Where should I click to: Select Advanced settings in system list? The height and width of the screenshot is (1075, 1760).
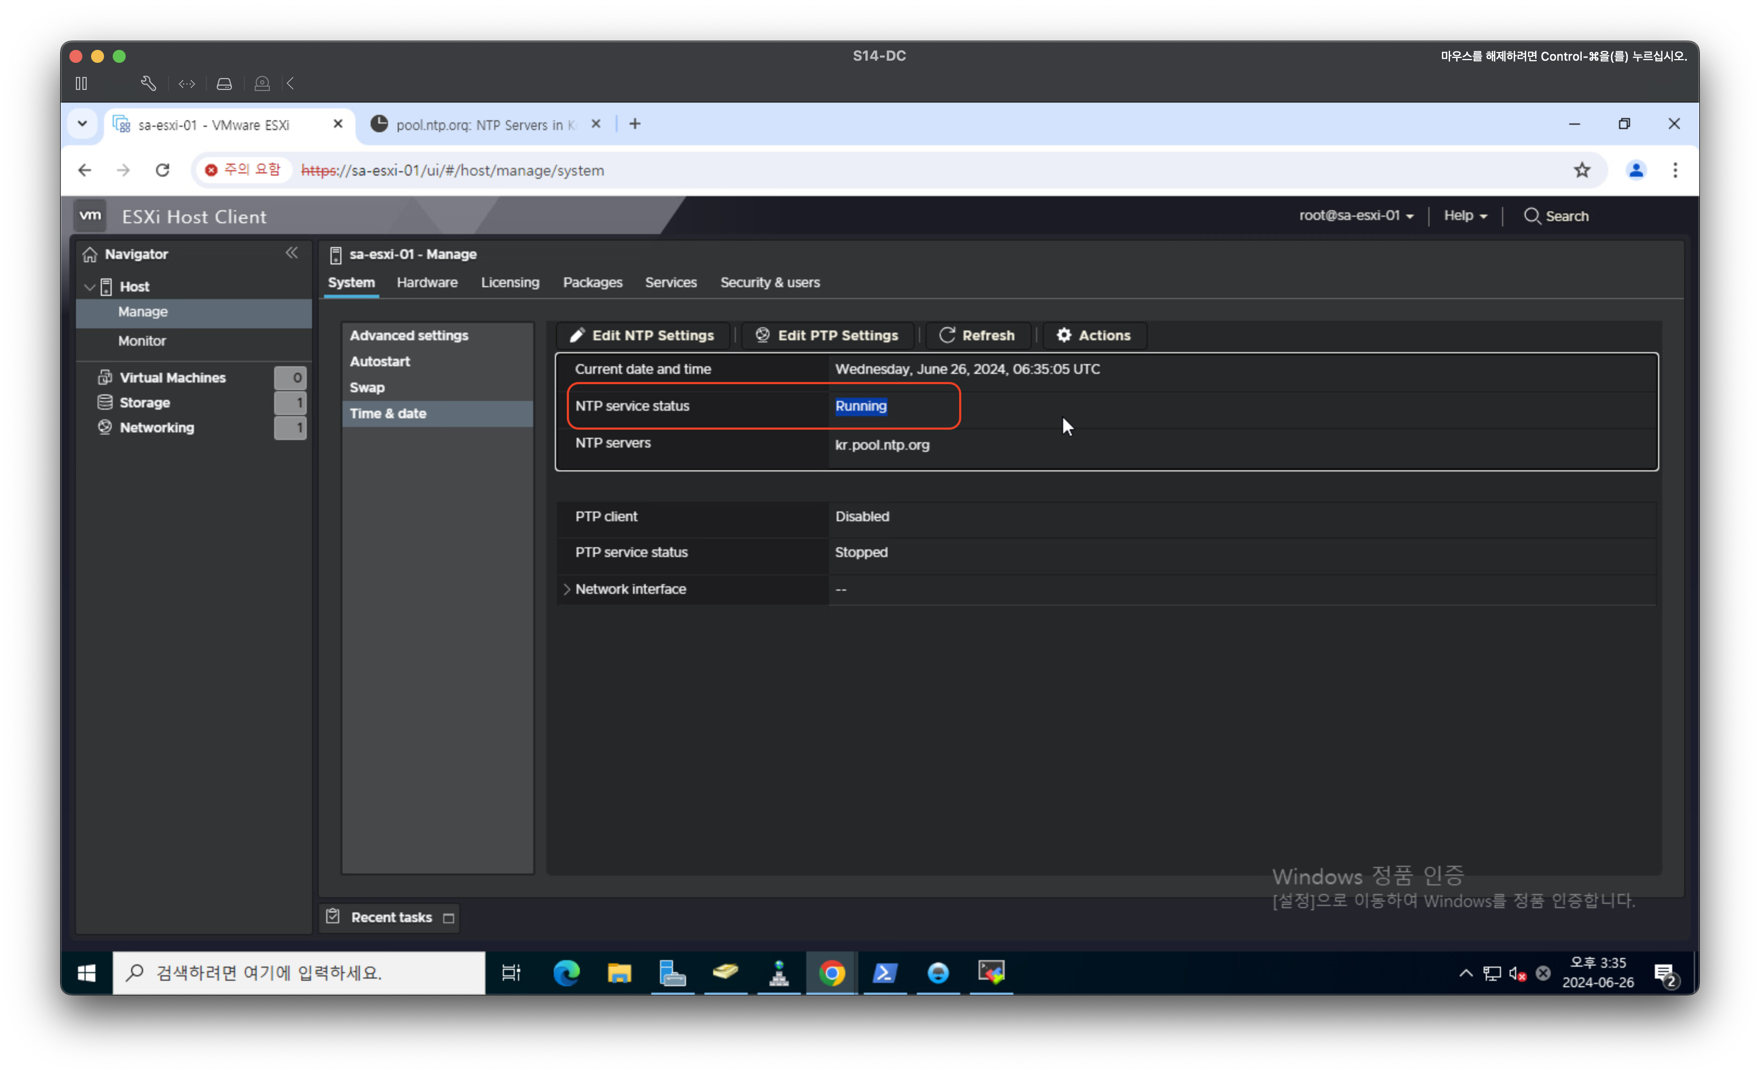pyautogui.click(x=409, y=335)
